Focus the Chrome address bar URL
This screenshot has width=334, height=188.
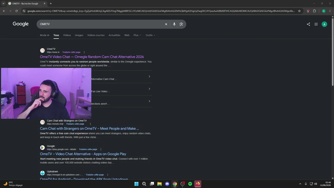click(x=161, y=11)
